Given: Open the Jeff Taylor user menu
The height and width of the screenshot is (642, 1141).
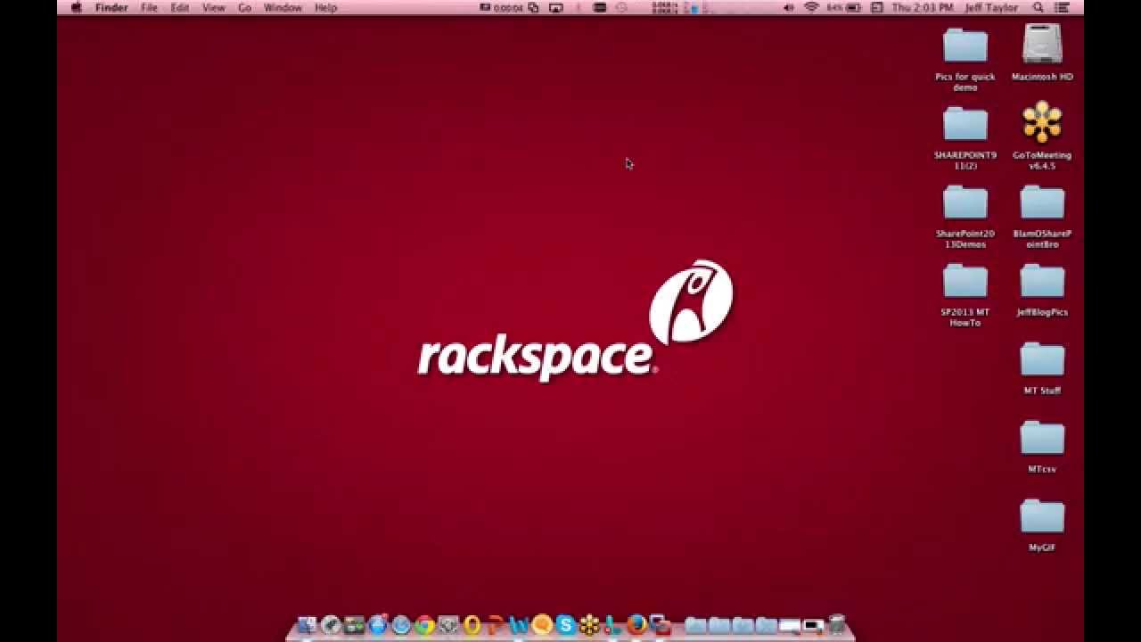Looking at the screenshot, I should tap(991, 7).
